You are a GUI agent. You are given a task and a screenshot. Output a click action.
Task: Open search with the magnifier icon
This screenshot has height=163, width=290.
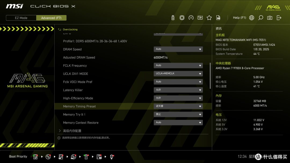point(260,18)
